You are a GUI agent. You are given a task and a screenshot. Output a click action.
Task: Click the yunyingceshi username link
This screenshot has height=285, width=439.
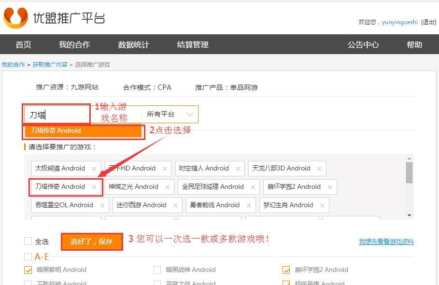coord(399,22)
